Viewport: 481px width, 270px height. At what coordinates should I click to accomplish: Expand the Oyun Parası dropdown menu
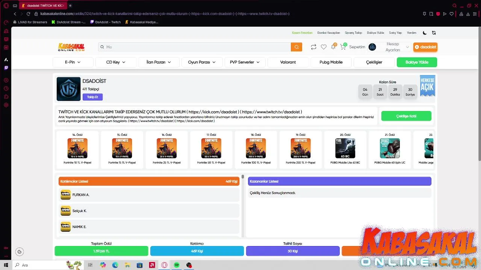(202, 62)
